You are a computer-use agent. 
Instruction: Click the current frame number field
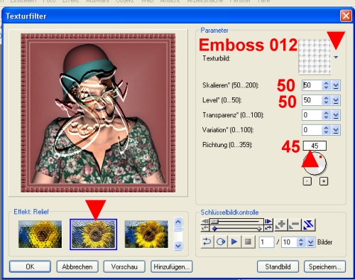266,242
